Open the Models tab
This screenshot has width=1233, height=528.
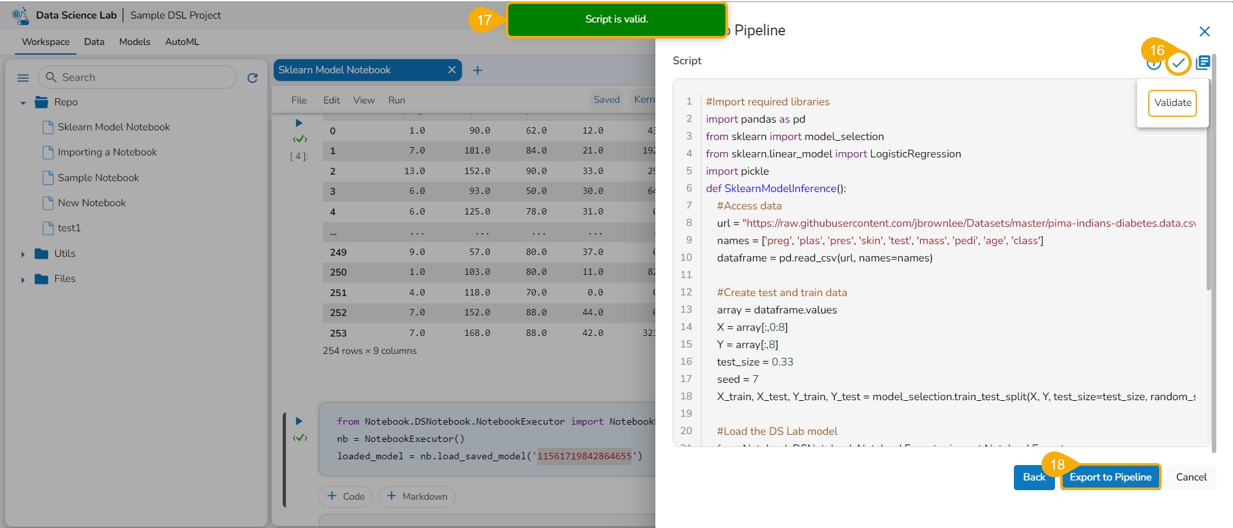coord(134,42)
